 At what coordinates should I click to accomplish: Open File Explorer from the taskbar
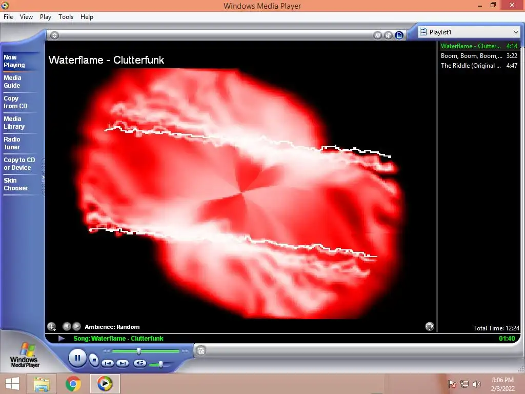(42, 384)
